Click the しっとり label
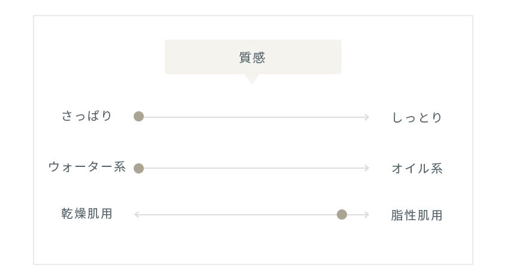This screenshot has height=280, width=507. [x=417, y=117]
